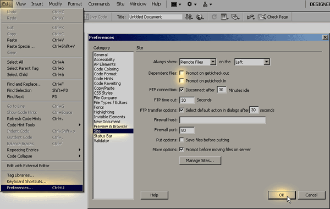Uncheck Select default action in dialogs checkbox

[x=182, y=110]
